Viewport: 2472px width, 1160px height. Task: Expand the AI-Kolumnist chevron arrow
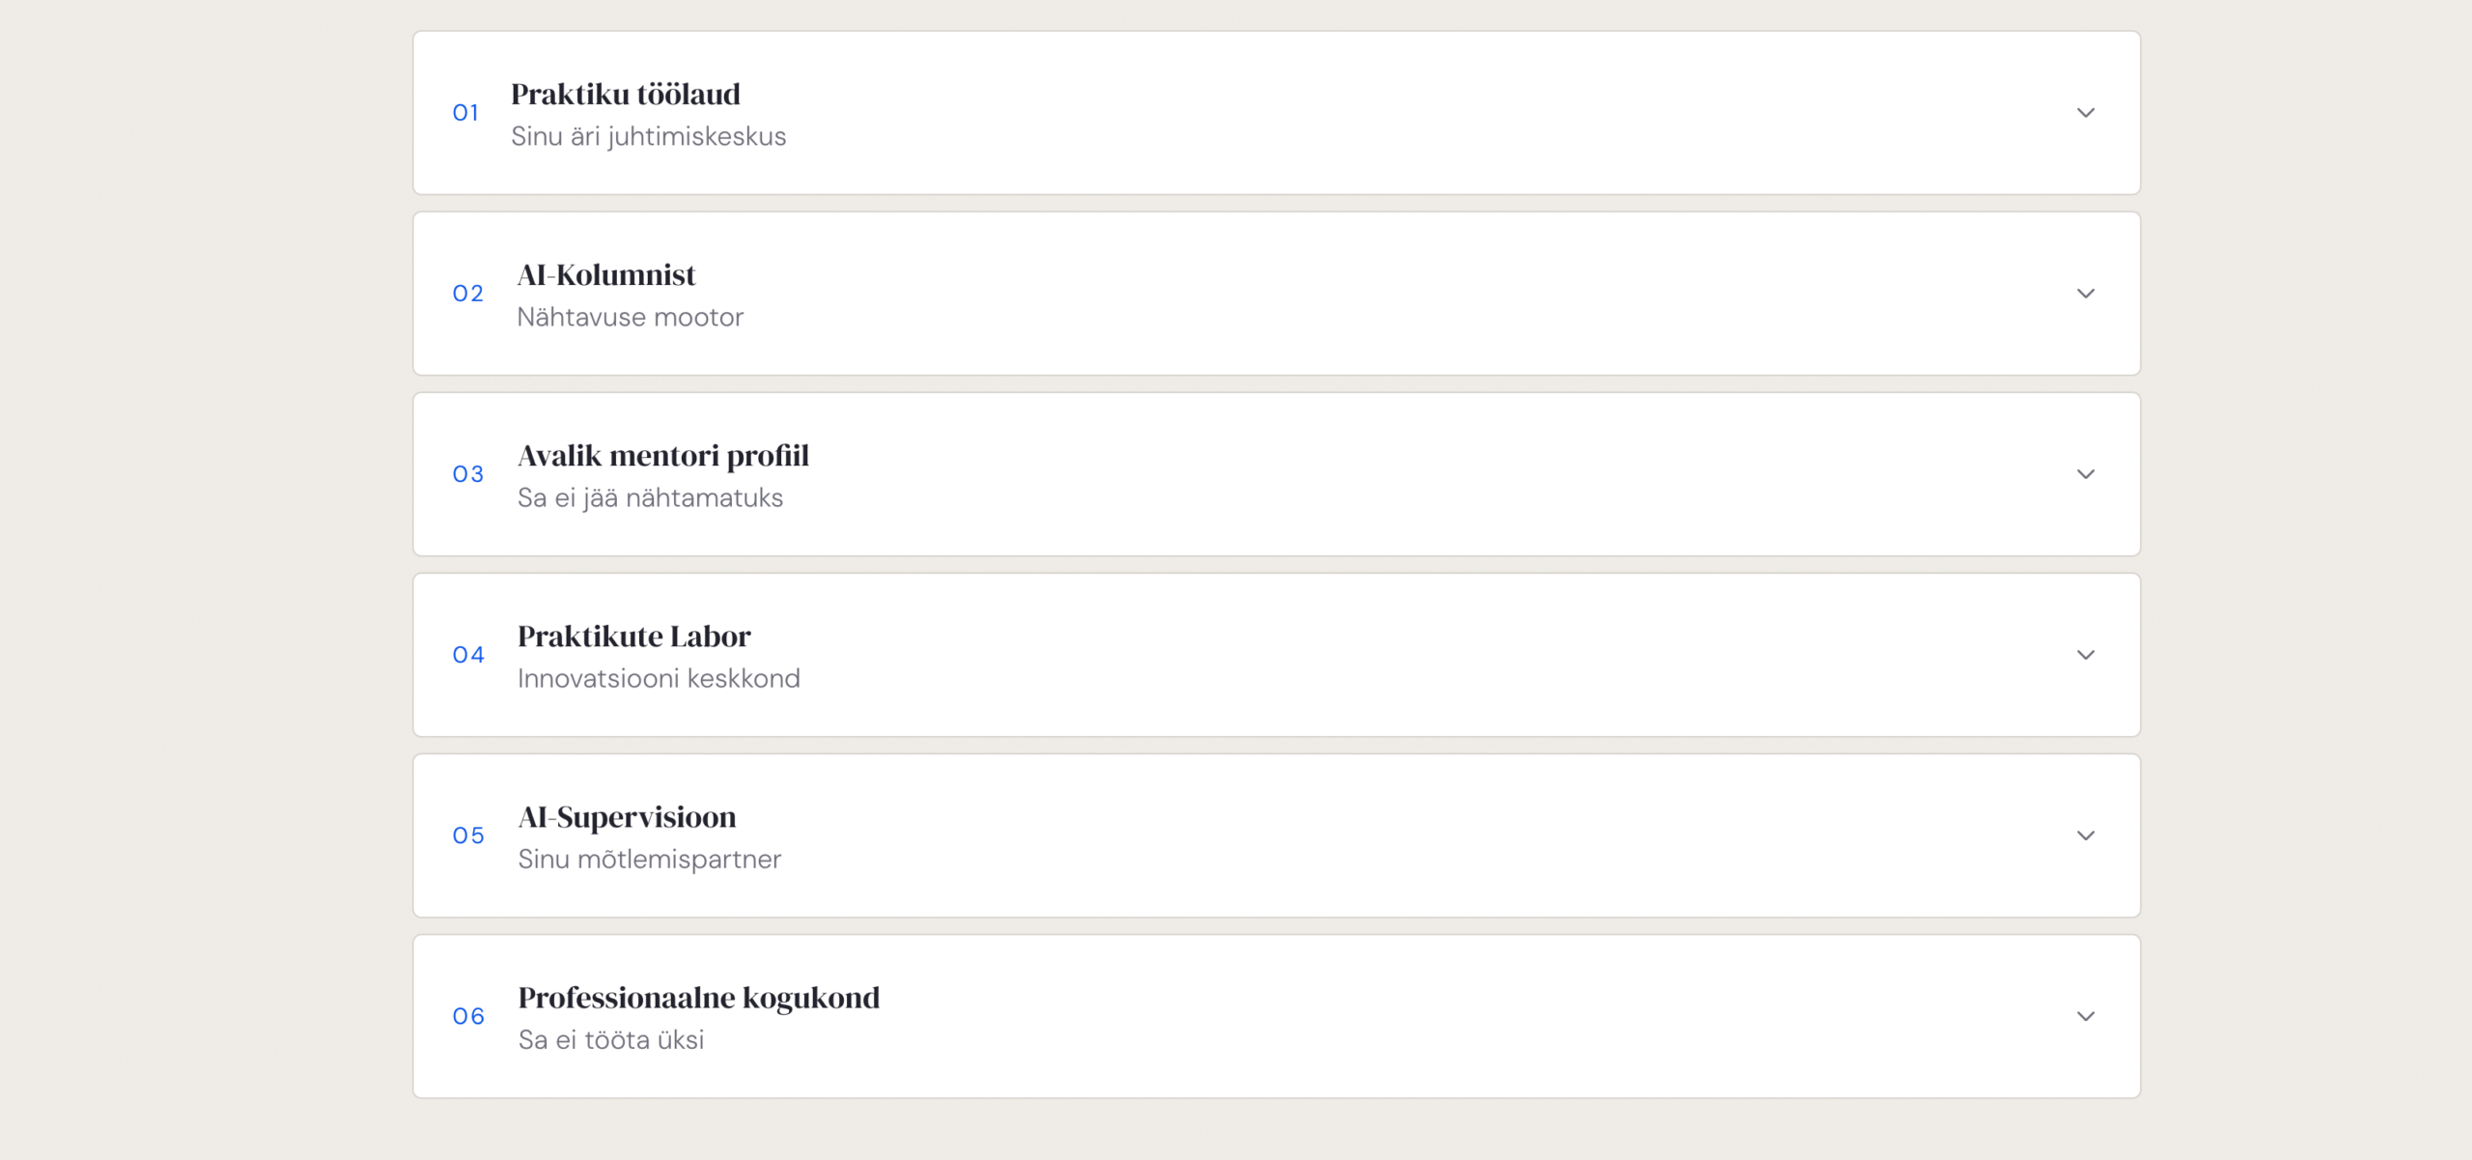(2085, 294)
